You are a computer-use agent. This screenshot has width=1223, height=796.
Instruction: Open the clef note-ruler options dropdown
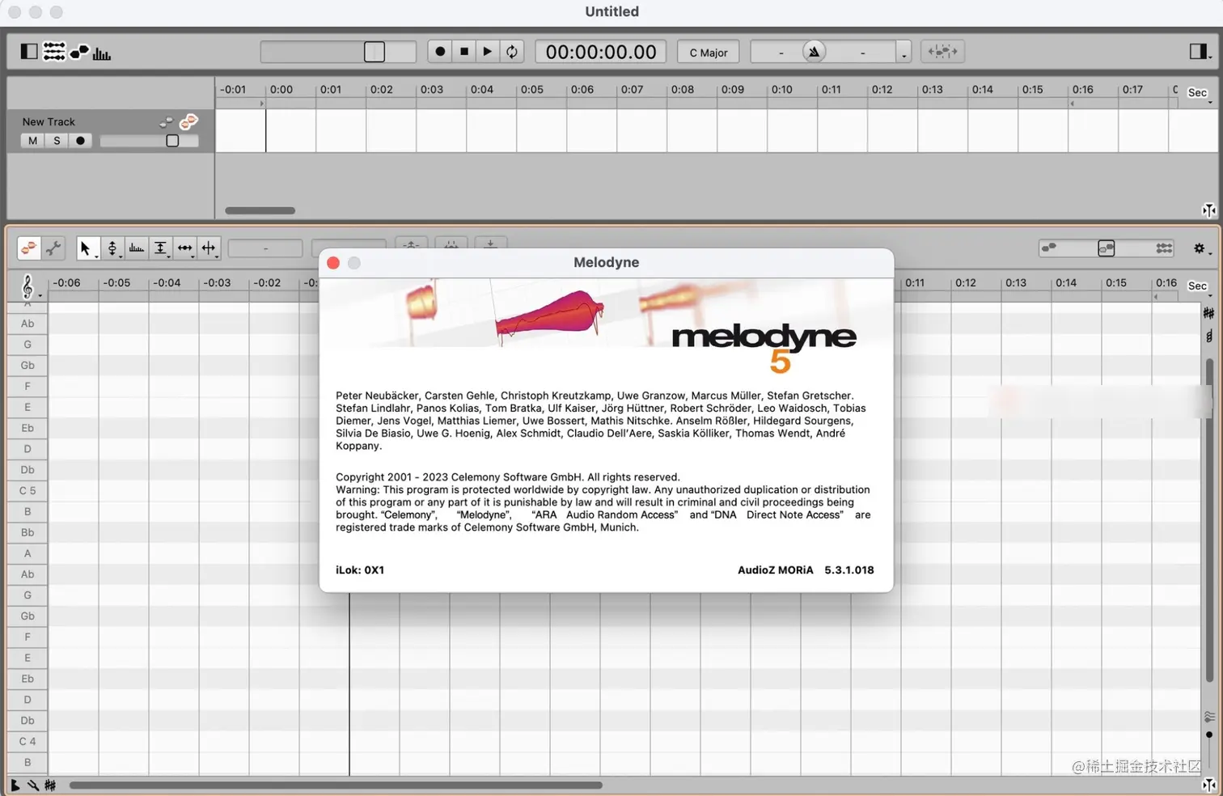tap(29, 286)
